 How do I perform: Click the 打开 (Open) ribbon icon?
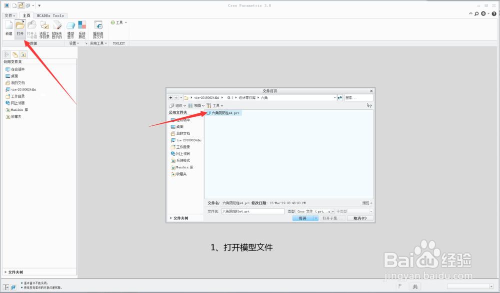20,28
